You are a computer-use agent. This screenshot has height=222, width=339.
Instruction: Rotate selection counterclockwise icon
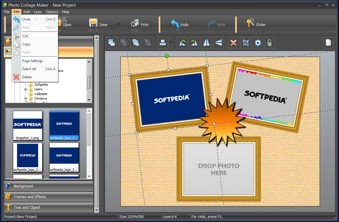click(182, 43)
